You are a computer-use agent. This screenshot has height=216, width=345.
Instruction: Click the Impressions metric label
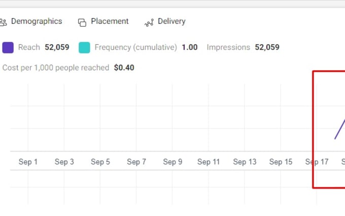(x=228, y=47)
